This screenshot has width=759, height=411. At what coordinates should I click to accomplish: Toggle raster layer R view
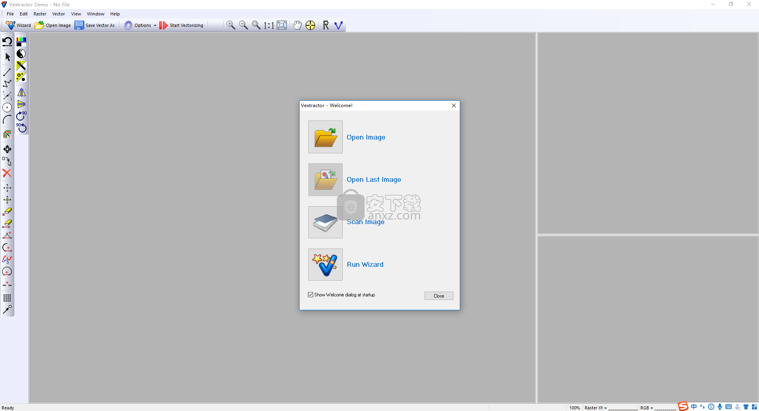click(326, 25)
